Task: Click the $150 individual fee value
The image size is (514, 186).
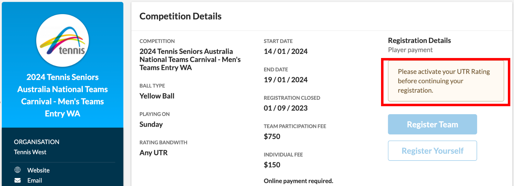Action: pyautogui.click(x=272, y=165)
